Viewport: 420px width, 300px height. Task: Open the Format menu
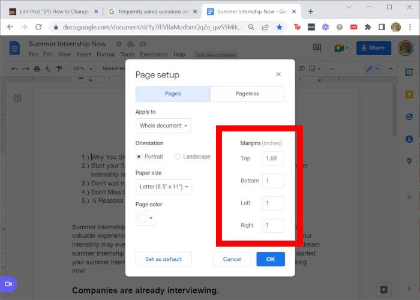point(106,55)
